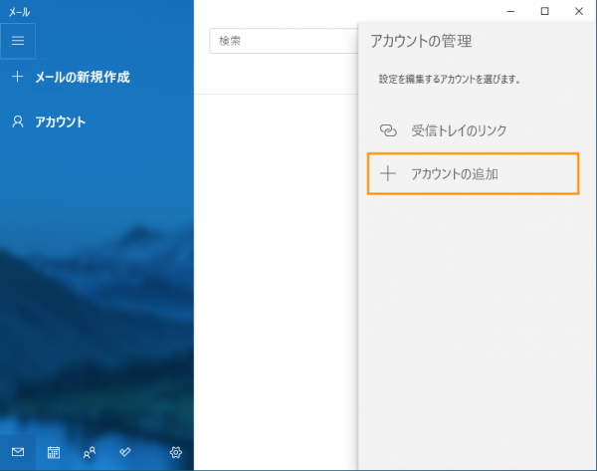Switch to the Calendar app icon
The image size is (597, 471).
[x=54, y=452]
